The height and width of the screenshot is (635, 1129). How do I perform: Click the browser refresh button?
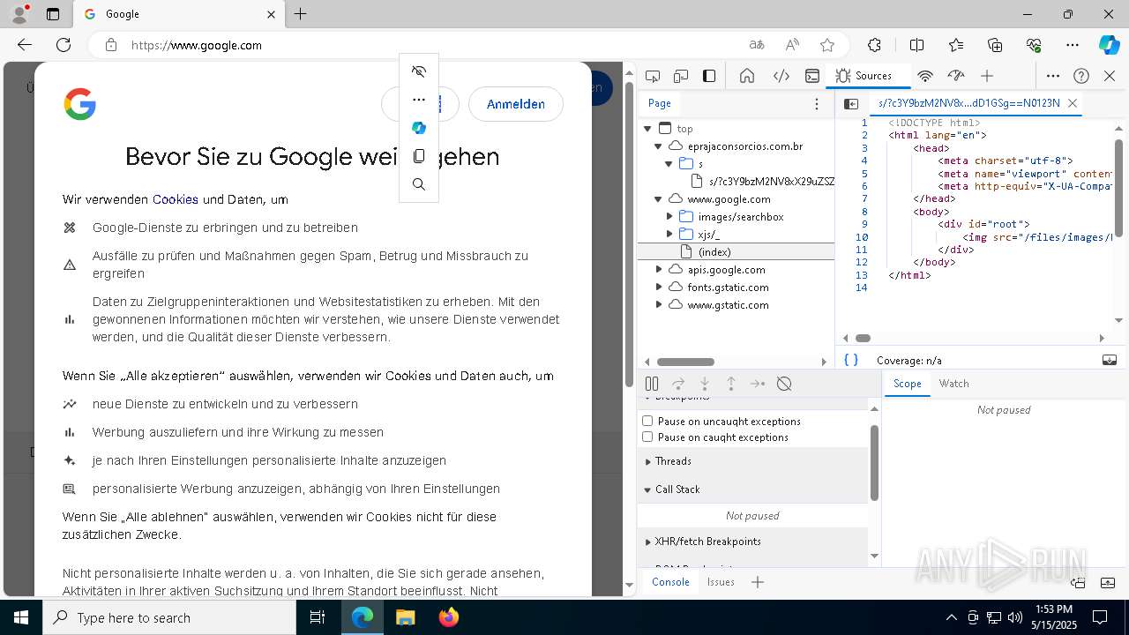(x=64, y=45)
